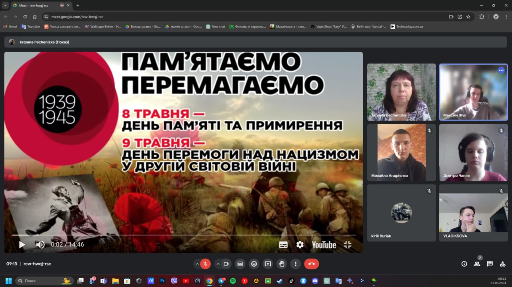
Task: Bookmark this page with the star icon
Action: (468, 17)
